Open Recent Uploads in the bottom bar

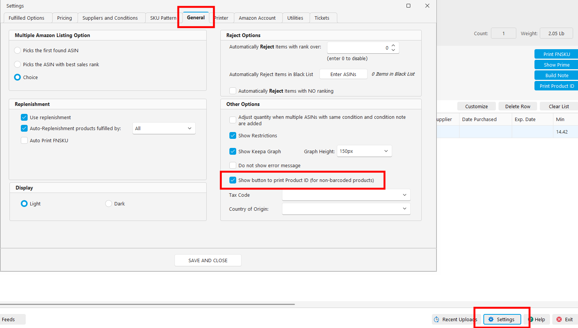456,319
